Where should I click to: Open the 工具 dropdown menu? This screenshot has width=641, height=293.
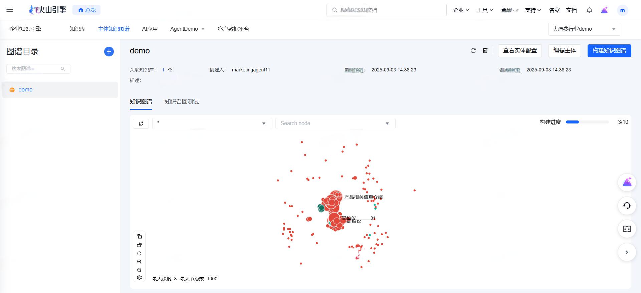click(x=485, y=10)
